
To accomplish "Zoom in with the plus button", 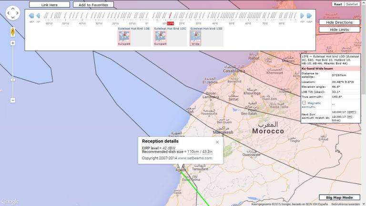I will pos(13,43).
